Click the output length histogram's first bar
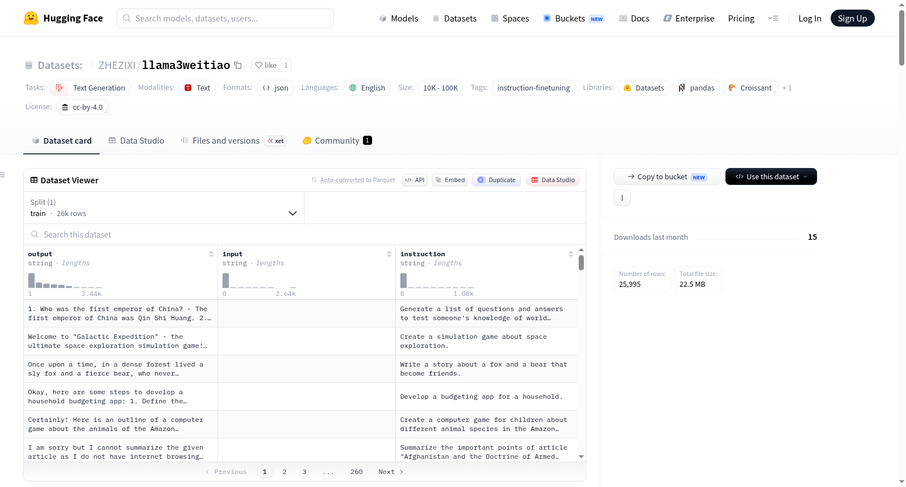This screenshot has height=487, width=906. pos(32,281)
